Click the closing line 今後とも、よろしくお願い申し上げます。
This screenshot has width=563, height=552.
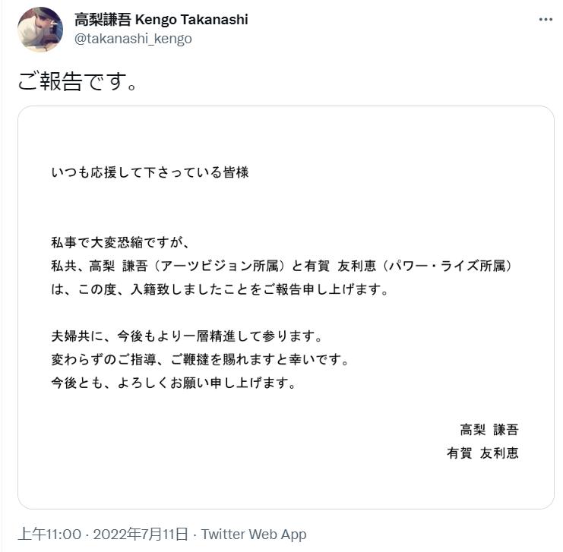172,383
